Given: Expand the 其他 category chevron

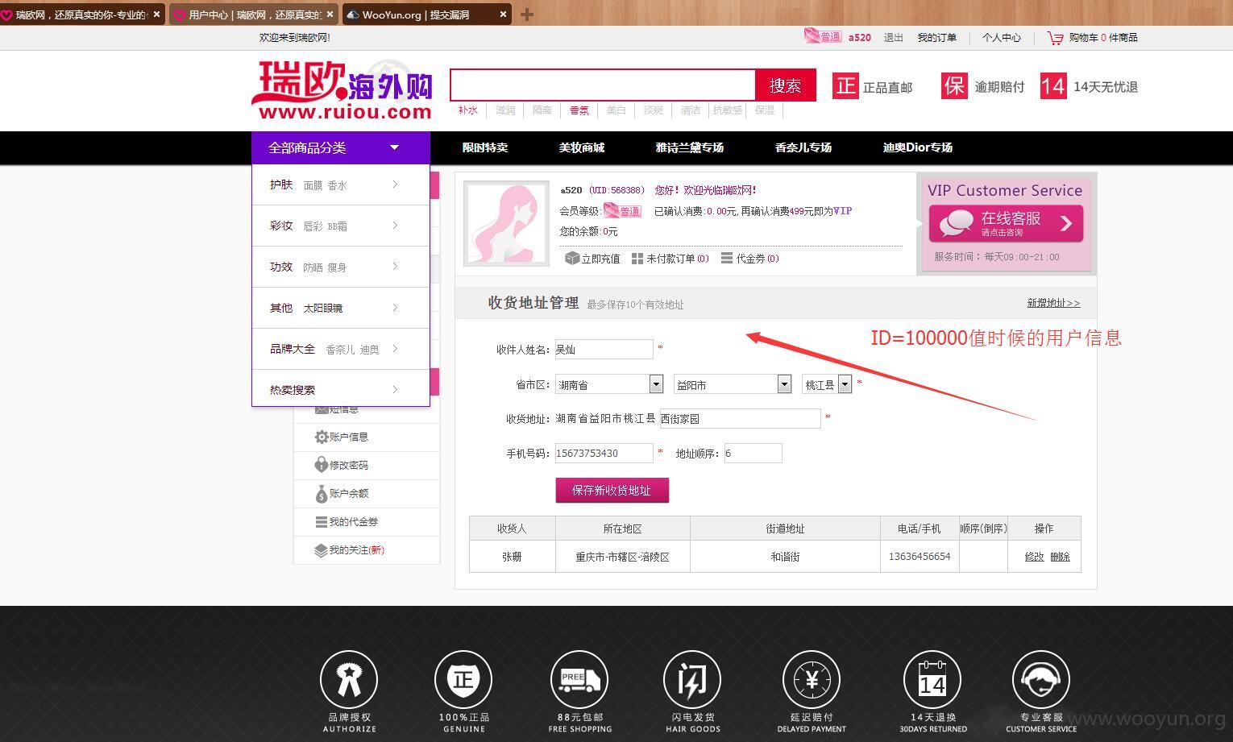Looking at the screenshot, I should pos(395,308).
